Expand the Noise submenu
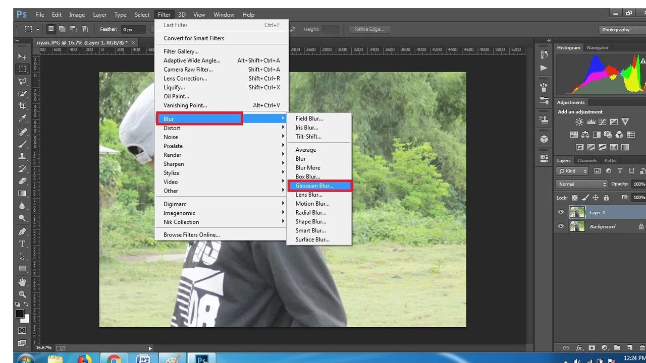646x363 pixels. (x=221, y=137)
